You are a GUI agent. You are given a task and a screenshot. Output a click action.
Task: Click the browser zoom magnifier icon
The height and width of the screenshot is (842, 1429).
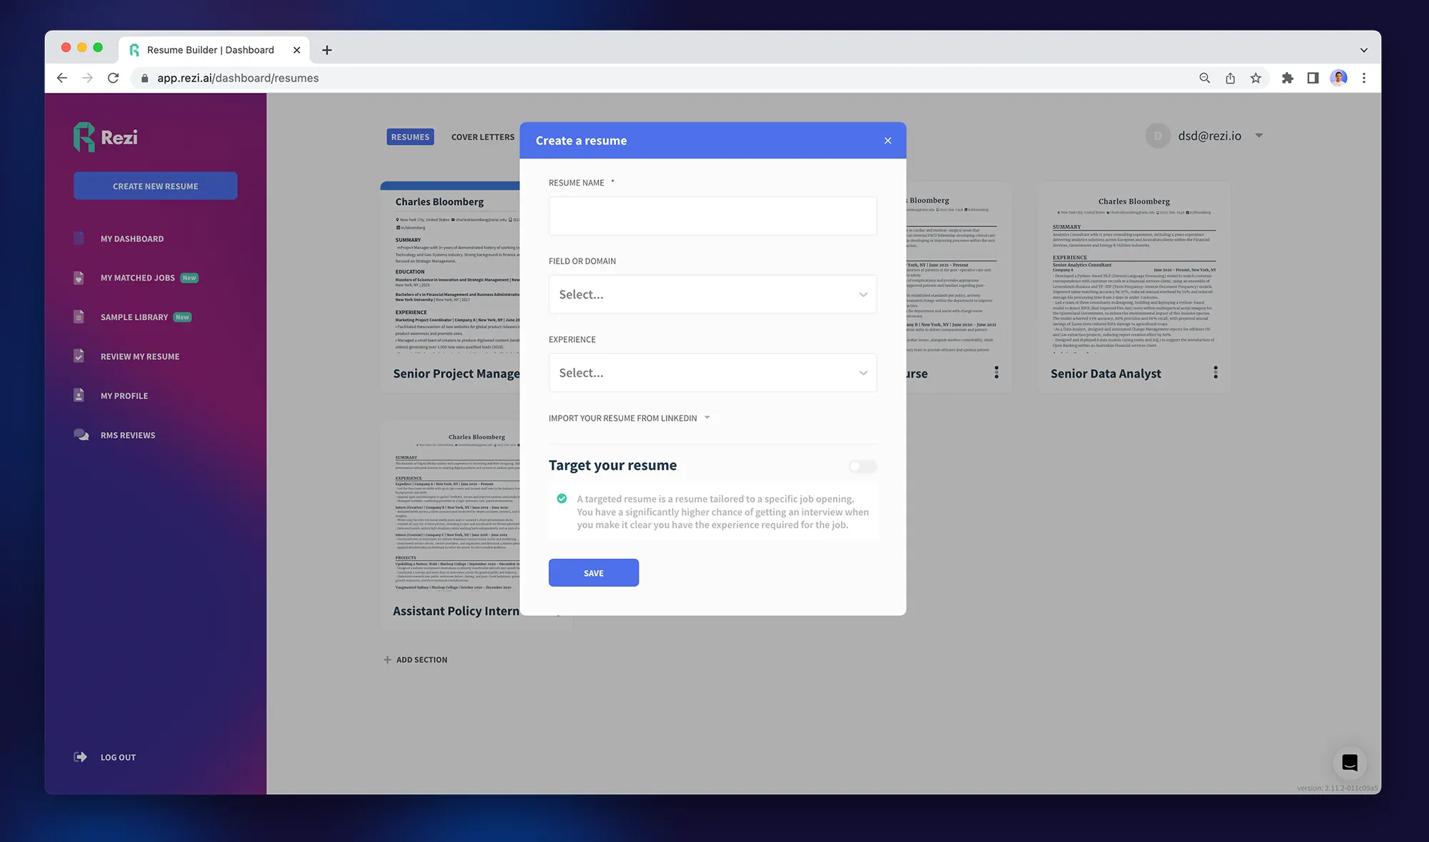[1205, 78]
